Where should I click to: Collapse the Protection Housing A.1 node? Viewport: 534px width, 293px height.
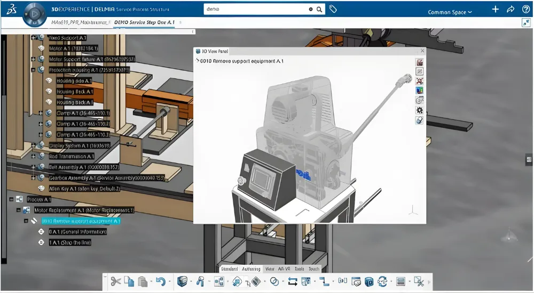33,70
